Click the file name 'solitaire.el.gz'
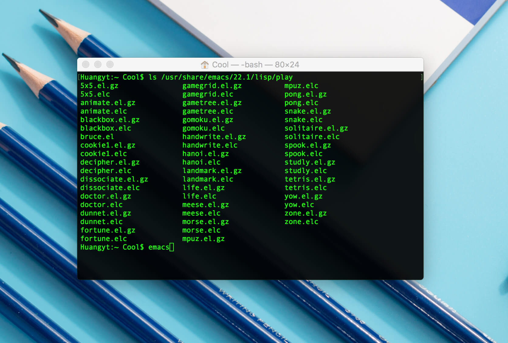The width and height of the screenshot is (508, 343). (x=316, y=128)
